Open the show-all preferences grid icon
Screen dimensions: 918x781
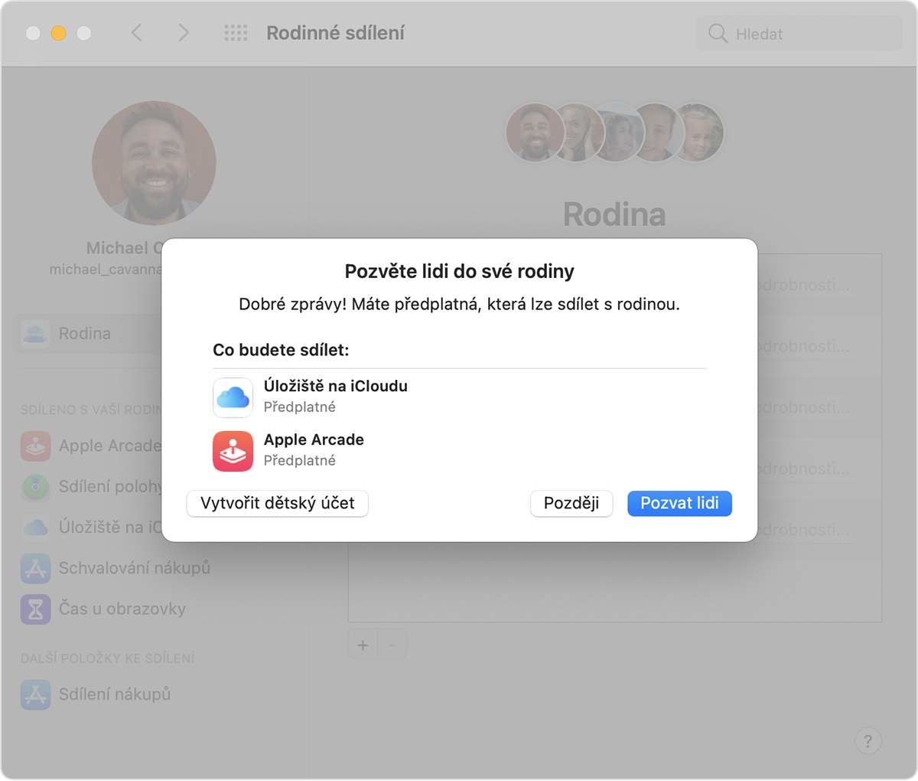point(236,33)
